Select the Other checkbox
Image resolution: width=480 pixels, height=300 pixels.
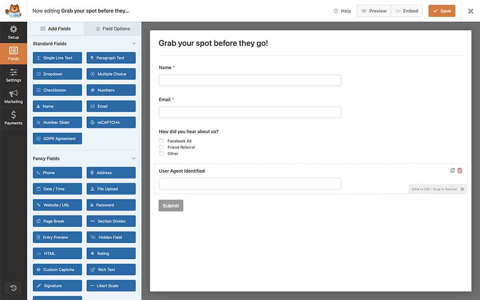coord(161,153)
